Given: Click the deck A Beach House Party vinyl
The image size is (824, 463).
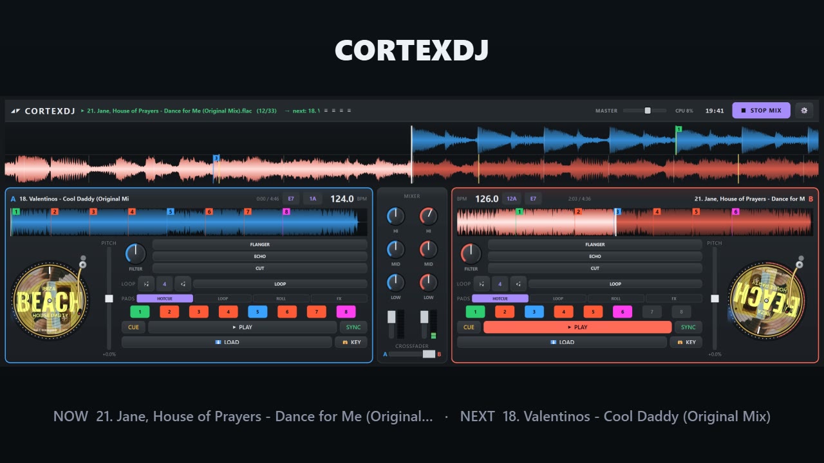Looking at the screenshot, I should point(51,300).
